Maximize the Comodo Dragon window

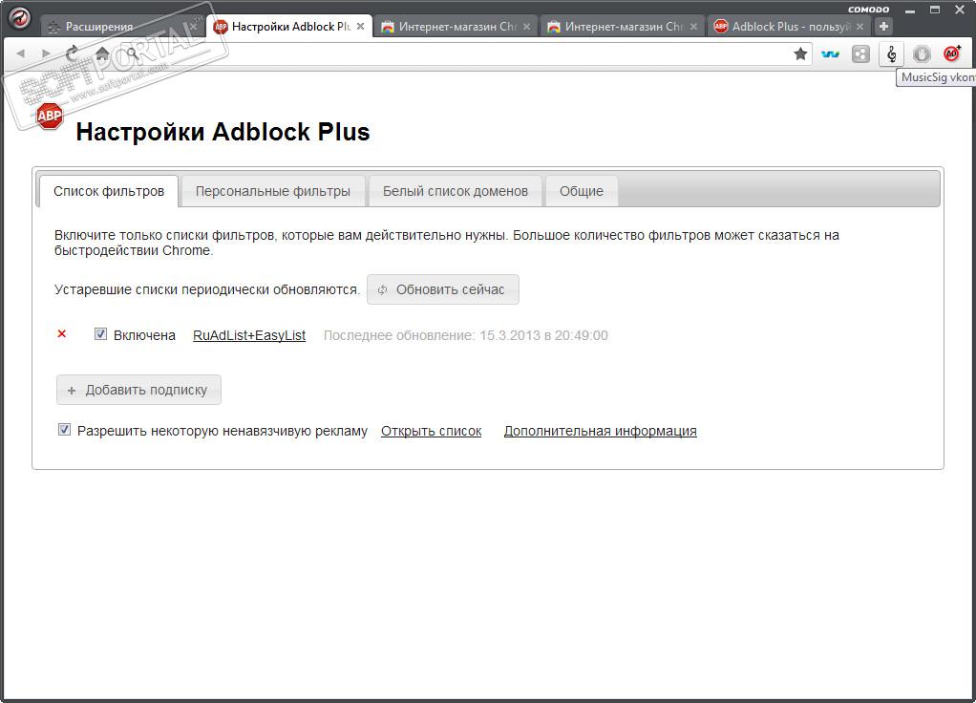pyautogui.click(x=935, y=10)
